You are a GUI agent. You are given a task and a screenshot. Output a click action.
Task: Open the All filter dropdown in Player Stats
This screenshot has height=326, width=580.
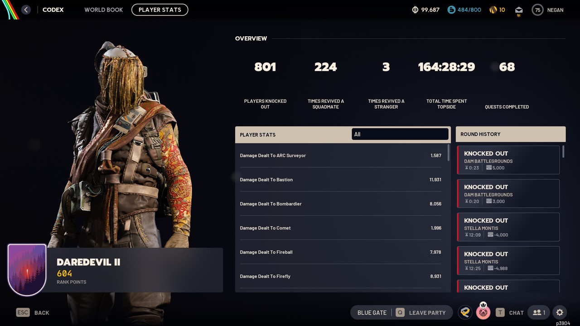(400, 134)
